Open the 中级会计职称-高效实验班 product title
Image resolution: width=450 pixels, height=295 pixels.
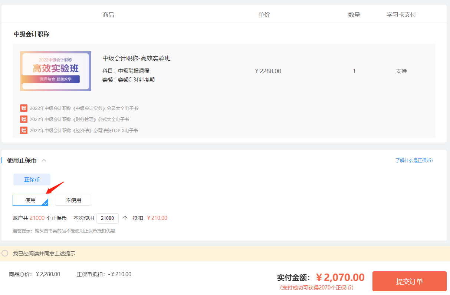[x=136, y=58]
